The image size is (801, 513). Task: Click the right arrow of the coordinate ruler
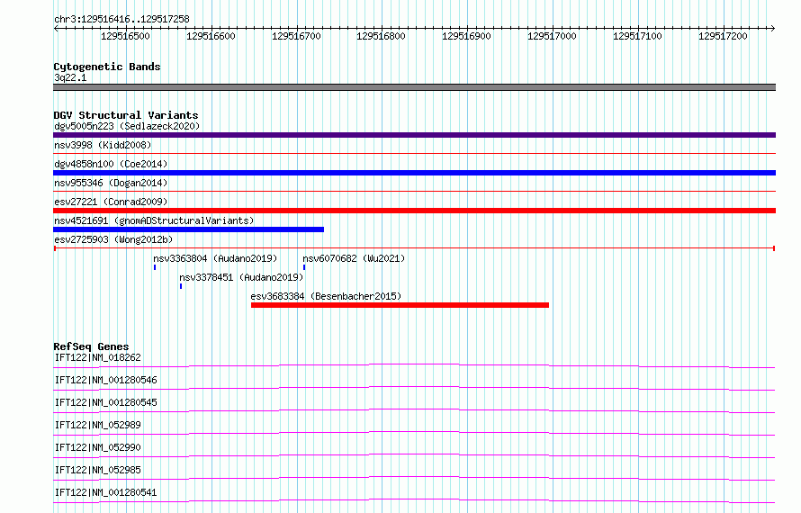click(773, 29)
